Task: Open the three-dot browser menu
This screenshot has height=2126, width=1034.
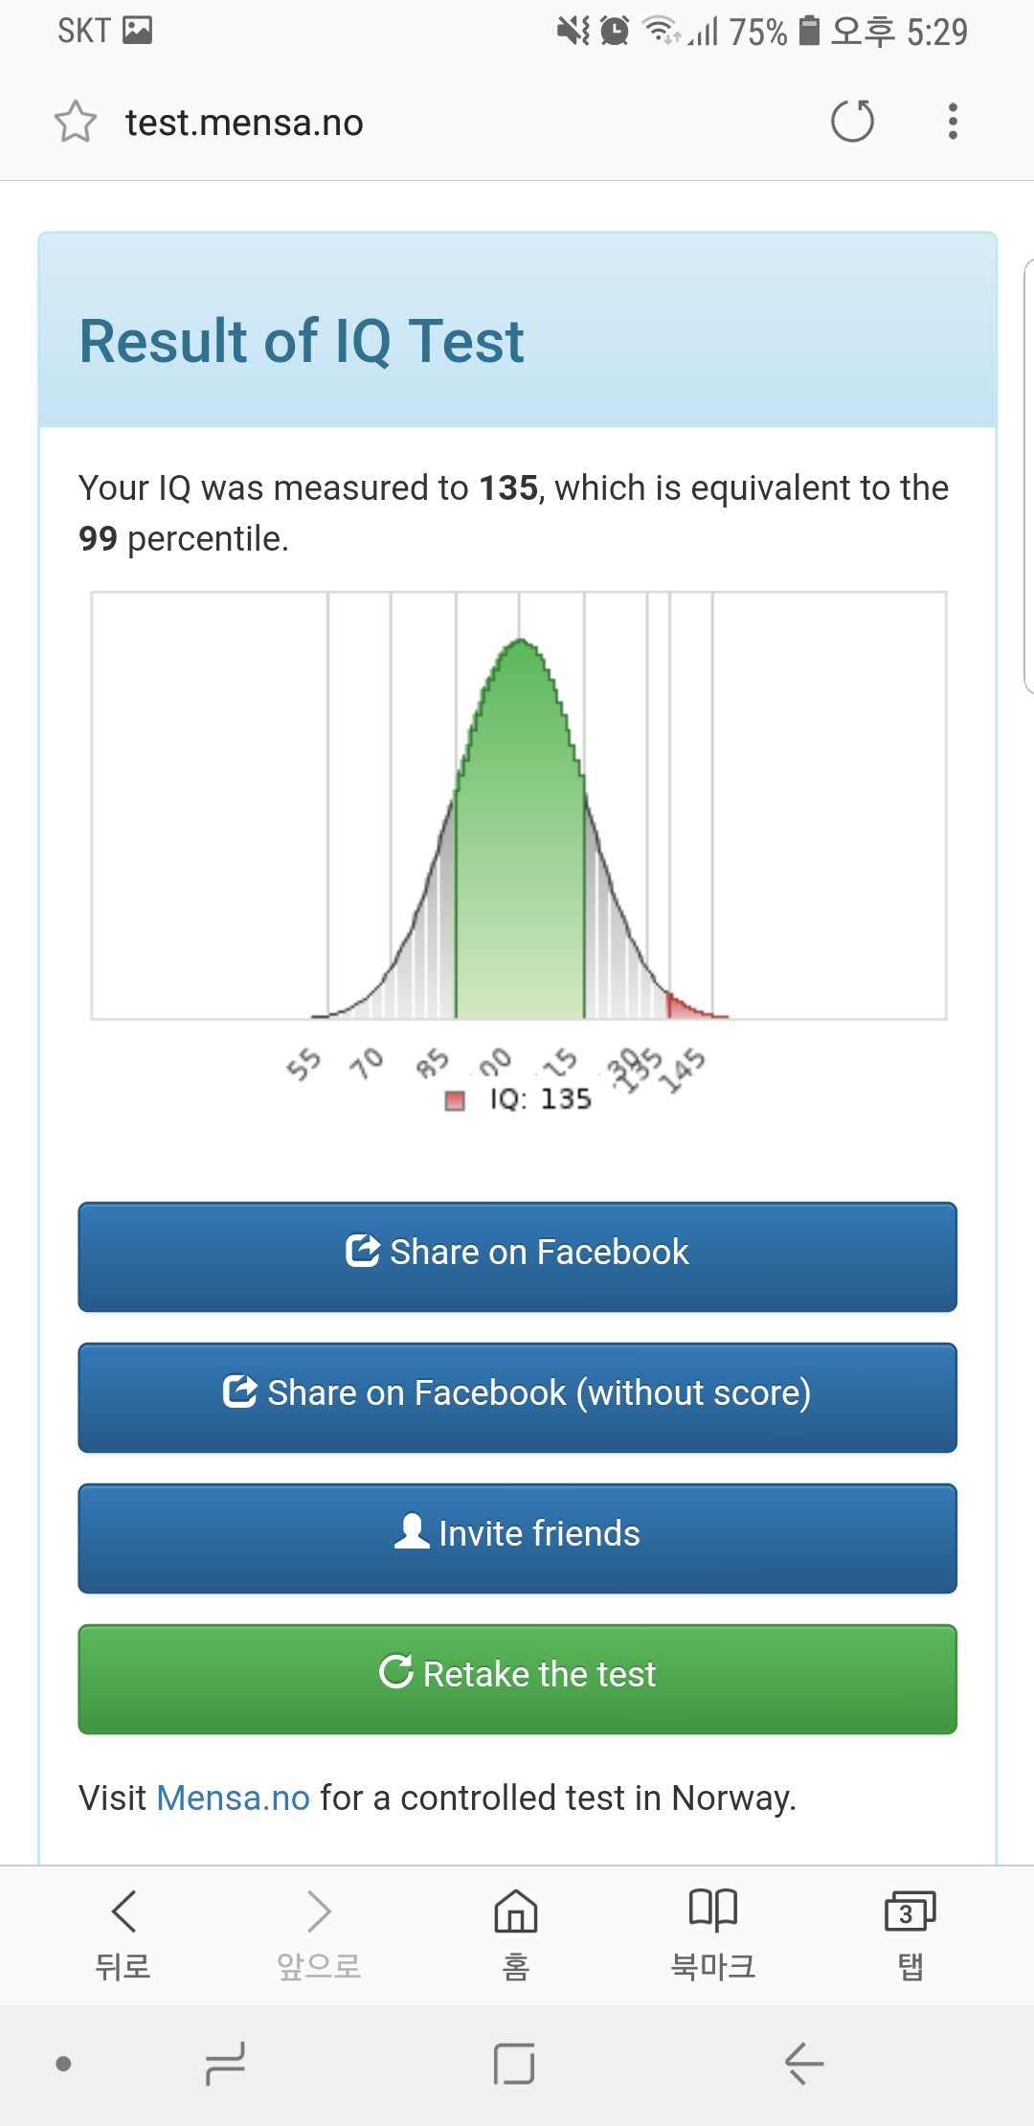Action: [952, 122]
